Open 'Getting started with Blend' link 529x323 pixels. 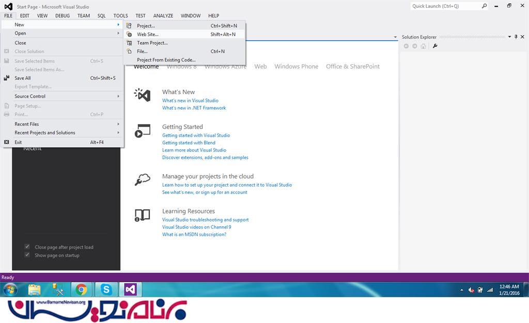[x=189, y=143]
